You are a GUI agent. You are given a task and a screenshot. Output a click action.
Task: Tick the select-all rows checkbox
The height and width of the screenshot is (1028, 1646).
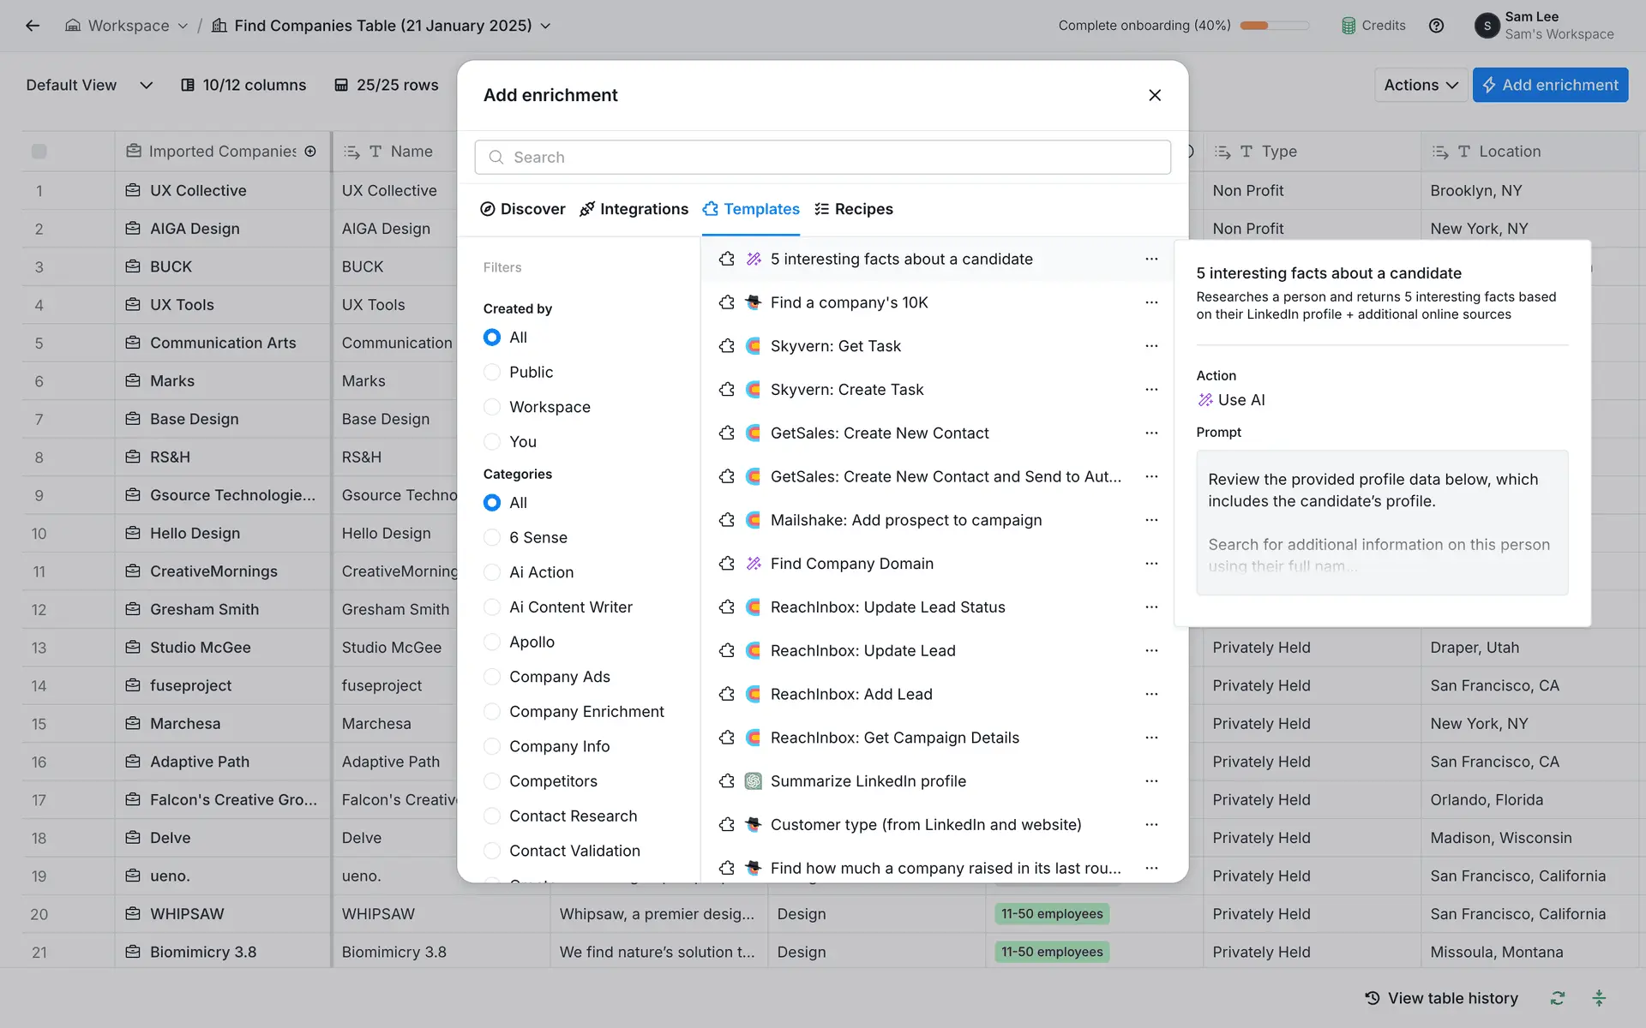point(39,152)
